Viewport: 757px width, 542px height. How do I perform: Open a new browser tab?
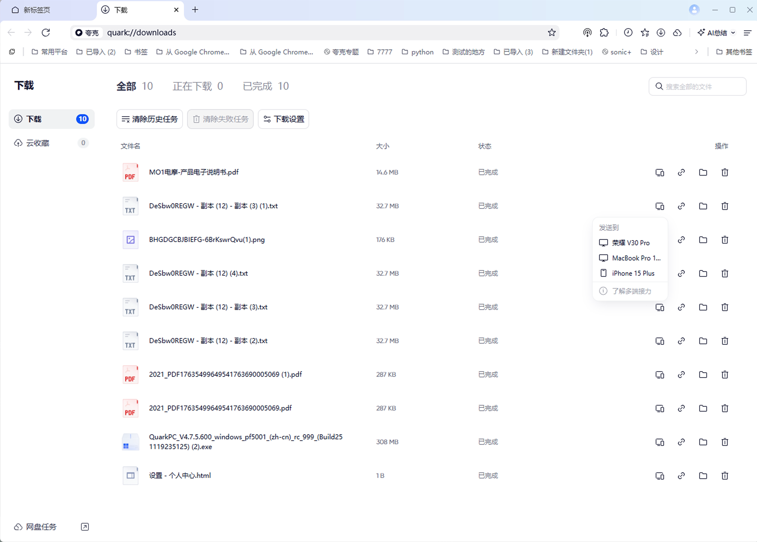click(195, 10)
